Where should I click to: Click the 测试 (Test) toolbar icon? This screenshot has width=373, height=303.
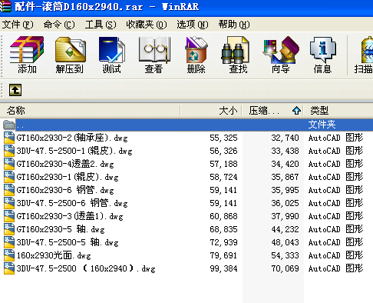pyautogui.click(x=112, y=50)
